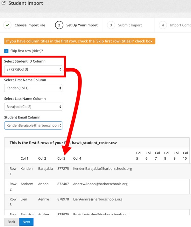Click the Col 3 column header
Viewport: 191px width, 227px height.
[x=61, y=158]
